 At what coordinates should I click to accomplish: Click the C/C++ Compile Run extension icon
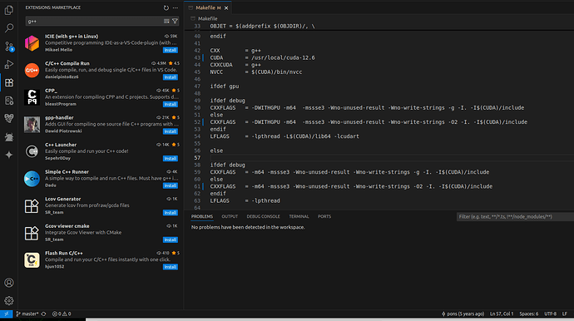point(32,71)
